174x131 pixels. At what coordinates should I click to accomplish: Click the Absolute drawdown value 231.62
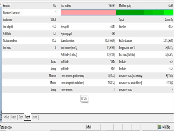[x=54, y=41]
